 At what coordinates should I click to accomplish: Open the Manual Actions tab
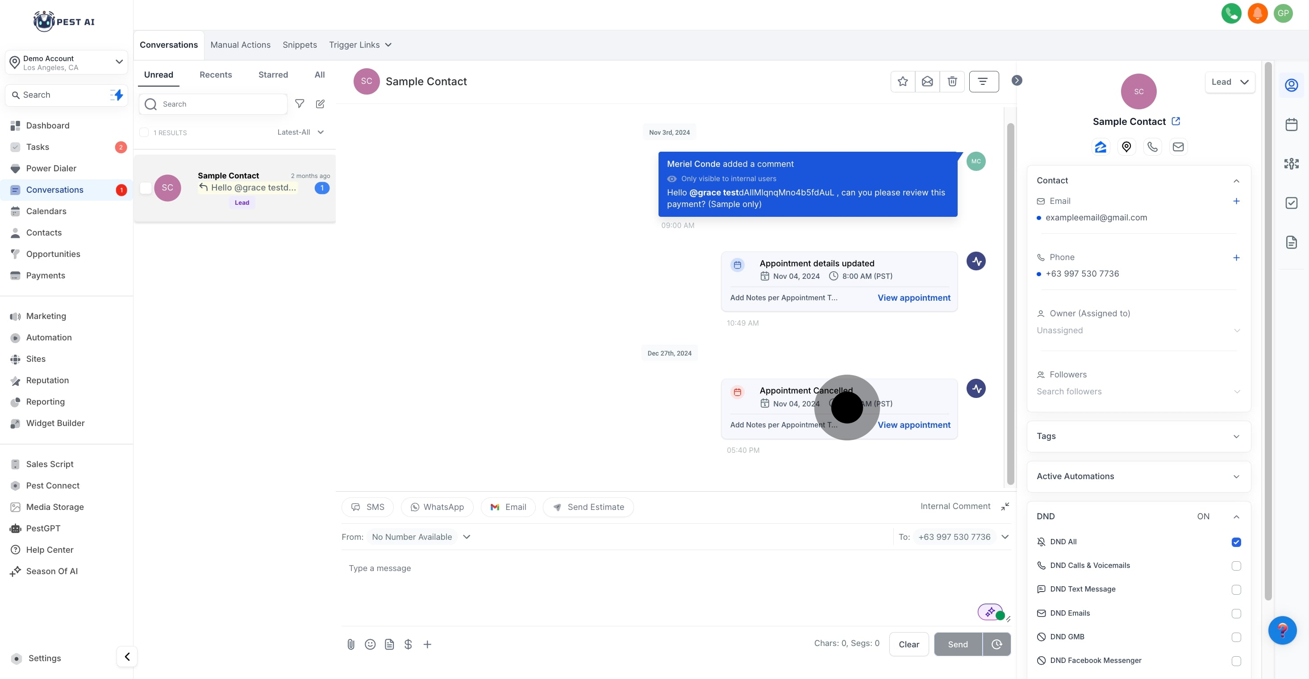(240, 45)
